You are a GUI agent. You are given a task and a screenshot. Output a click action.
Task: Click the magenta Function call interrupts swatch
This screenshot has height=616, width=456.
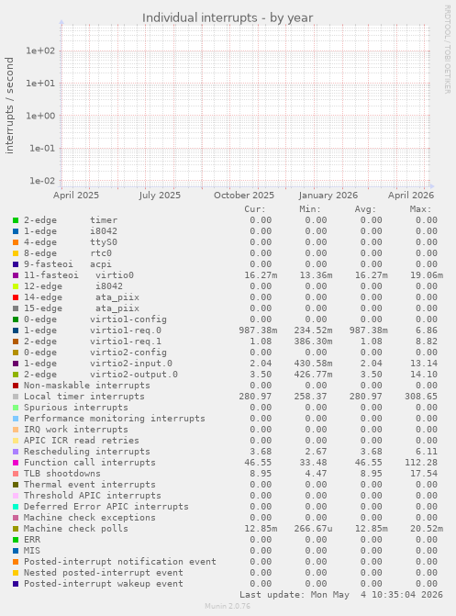coord(16,463)
